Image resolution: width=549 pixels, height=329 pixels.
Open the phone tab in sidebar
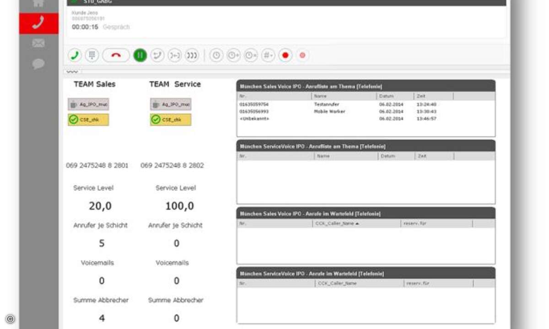point(38,23)
